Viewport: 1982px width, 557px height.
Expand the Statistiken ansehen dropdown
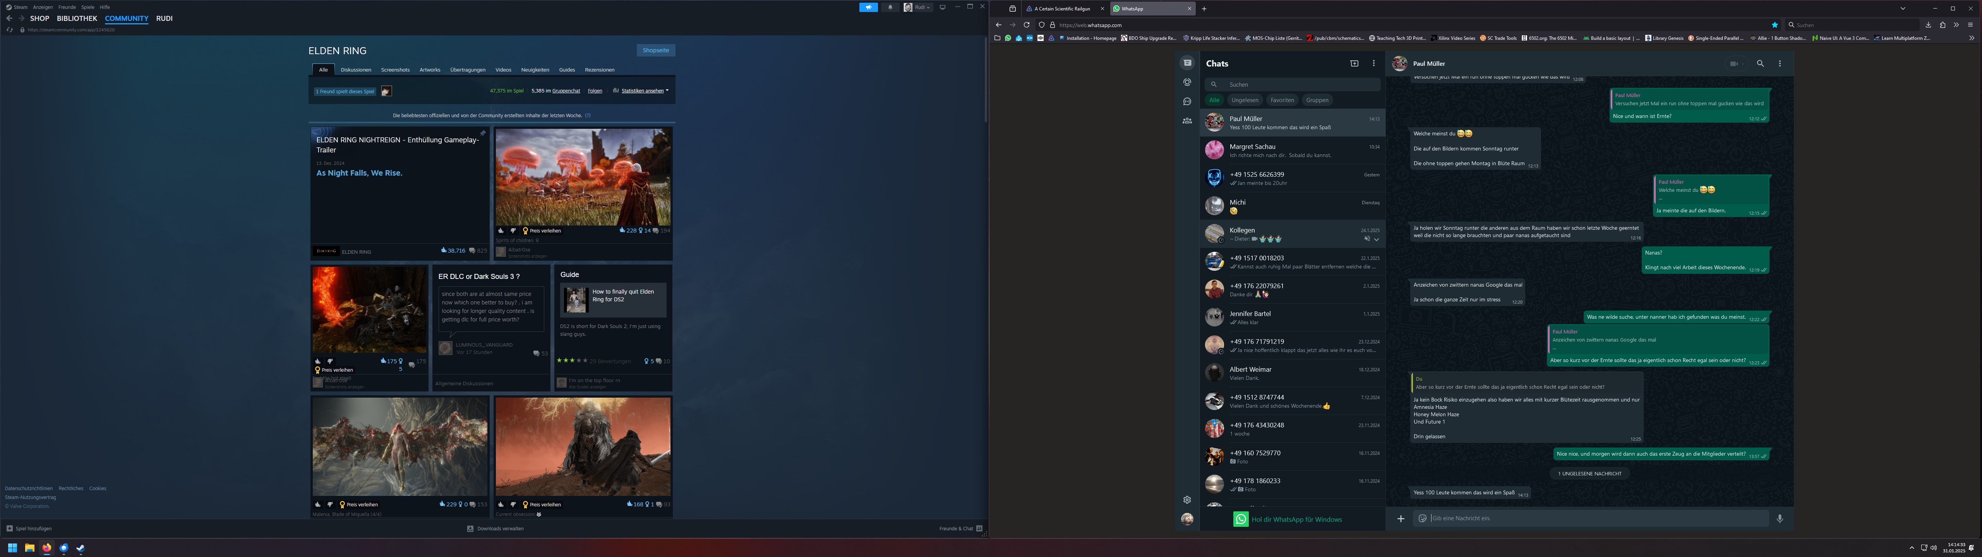pos(644,91)
